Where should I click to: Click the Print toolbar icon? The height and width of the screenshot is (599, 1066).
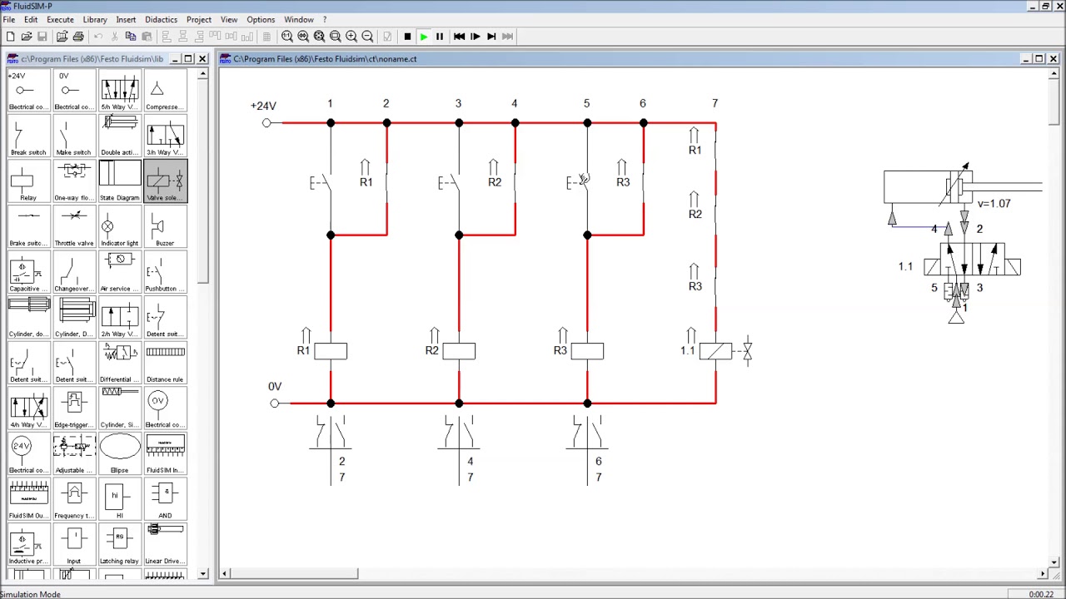coord(78,37)
